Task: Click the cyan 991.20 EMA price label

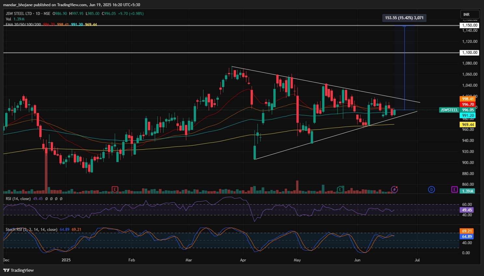Action: point(468,116)
